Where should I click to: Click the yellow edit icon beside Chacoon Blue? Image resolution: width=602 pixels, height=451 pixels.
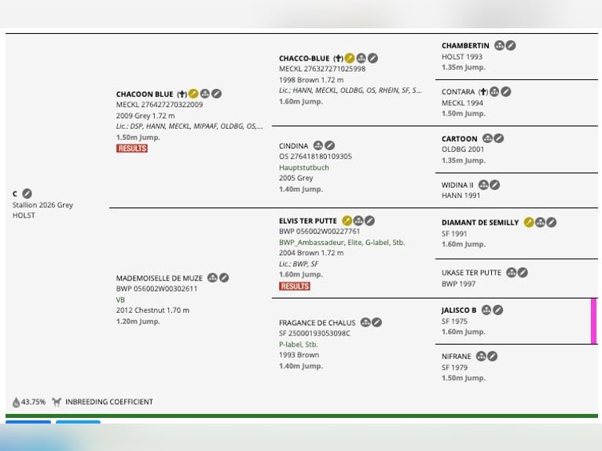(193, 93)
